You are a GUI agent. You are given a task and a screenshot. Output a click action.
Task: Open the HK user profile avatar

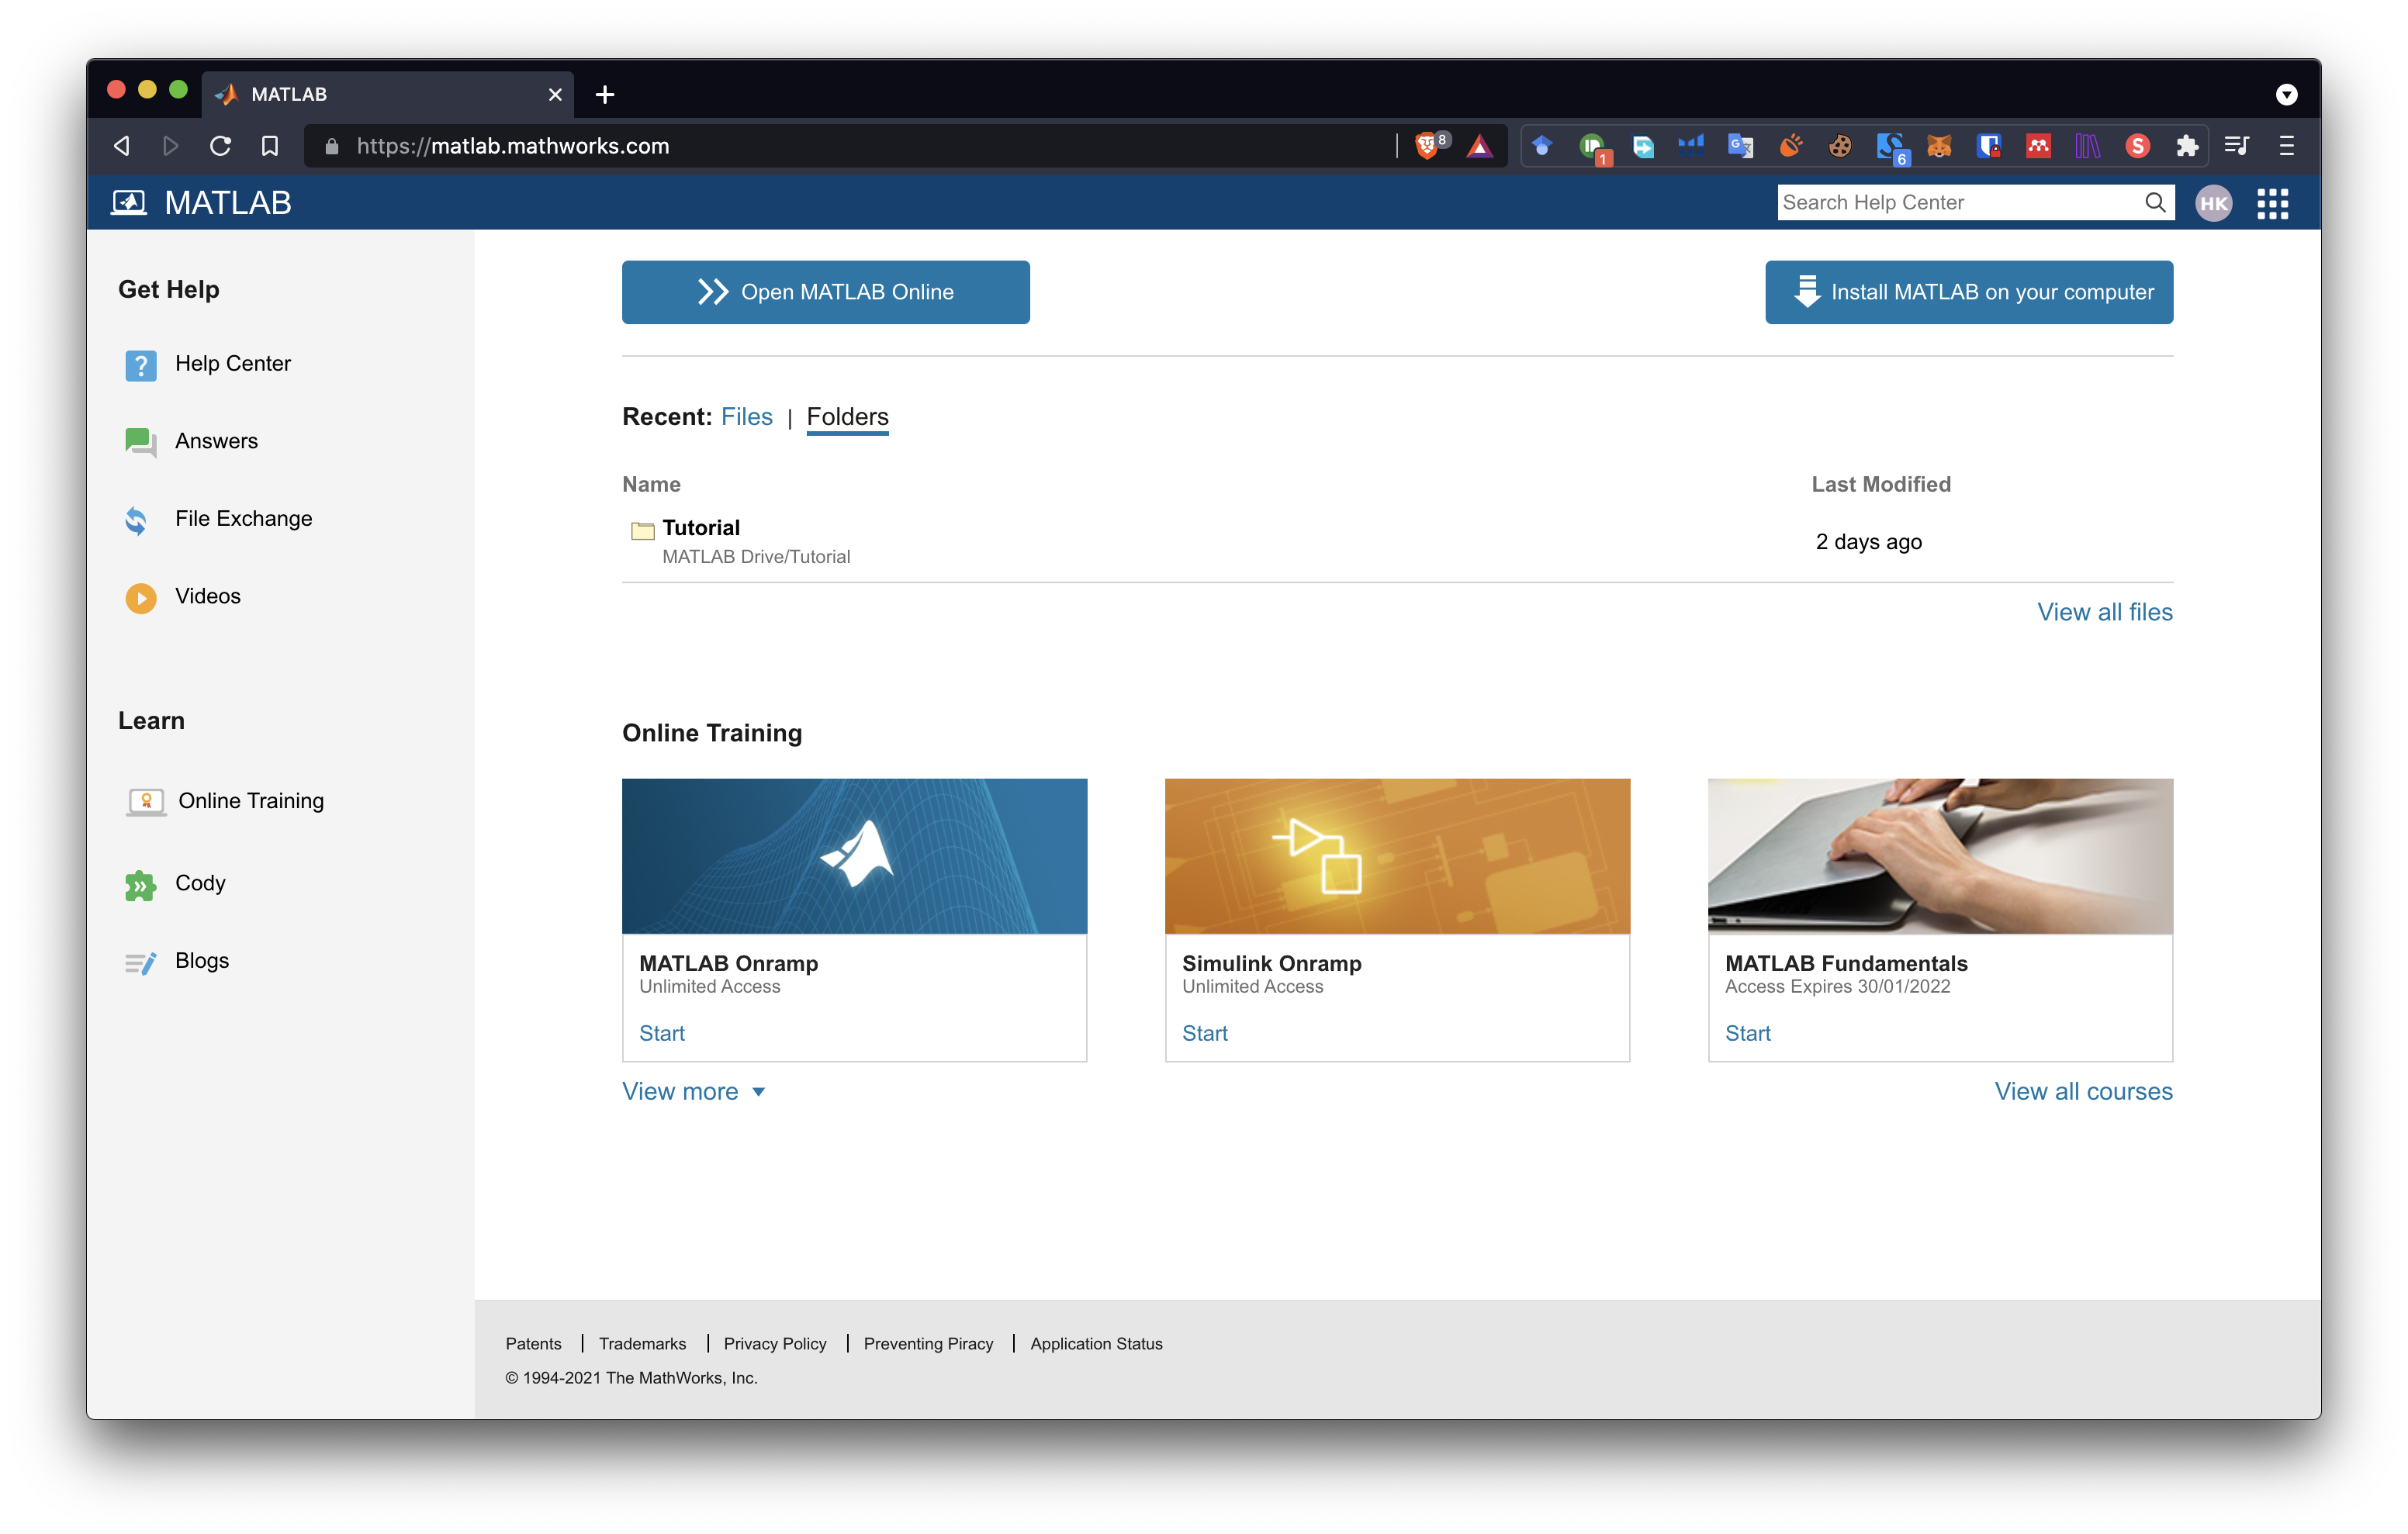[2213, 203]
